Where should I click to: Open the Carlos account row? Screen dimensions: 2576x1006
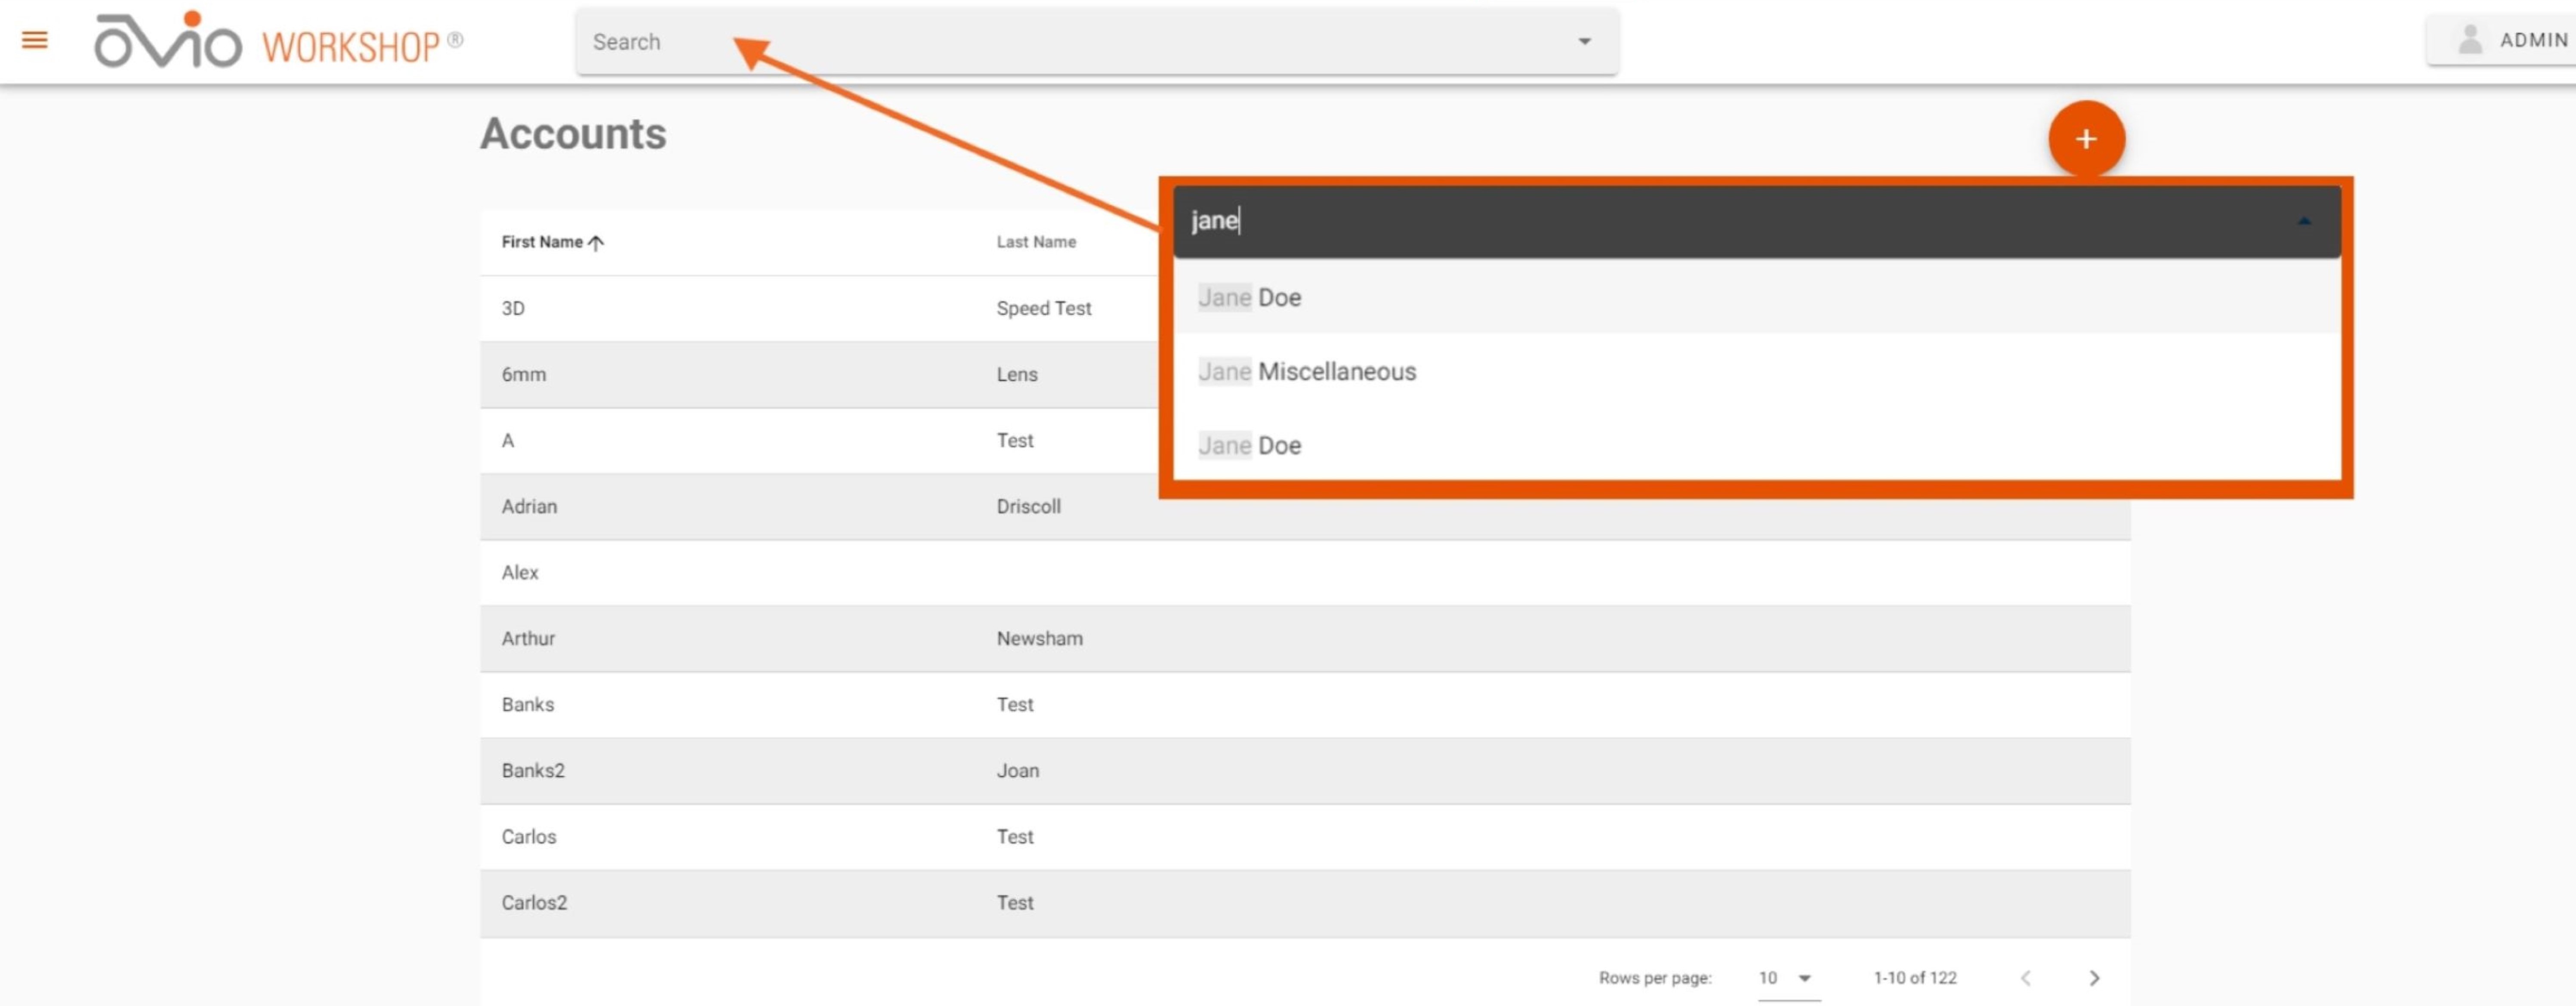pyautogui.click(x=1305, y=836)
